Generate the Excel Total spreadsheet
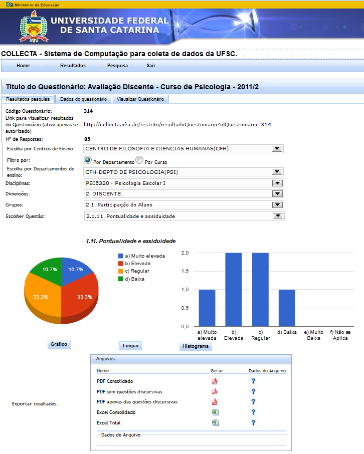This screenshot has width=364, height=454. 215,422
